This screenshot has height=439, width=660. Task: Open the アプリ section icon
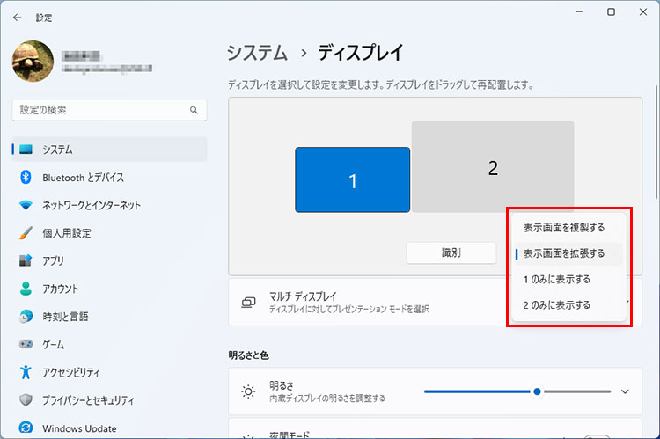pyautogui.click(x=26, y=261)
